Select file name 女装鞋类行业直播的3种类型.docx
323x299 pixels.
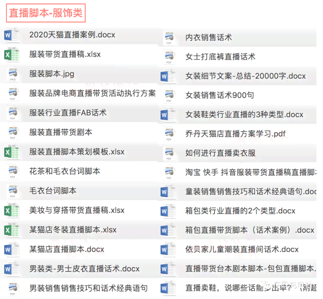click(244, 114)
